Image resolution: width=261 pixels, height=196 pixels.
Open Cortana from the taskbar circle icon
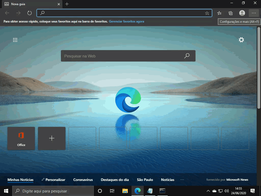tap(100, 191)
